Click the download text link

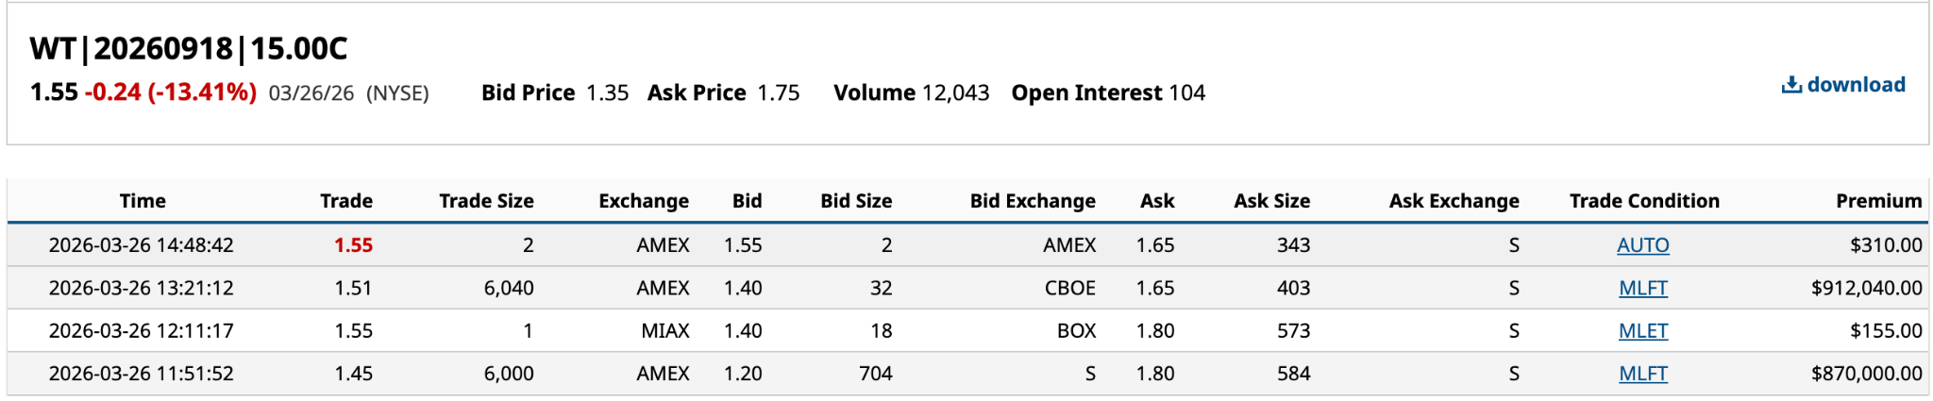coord(1856,85)
